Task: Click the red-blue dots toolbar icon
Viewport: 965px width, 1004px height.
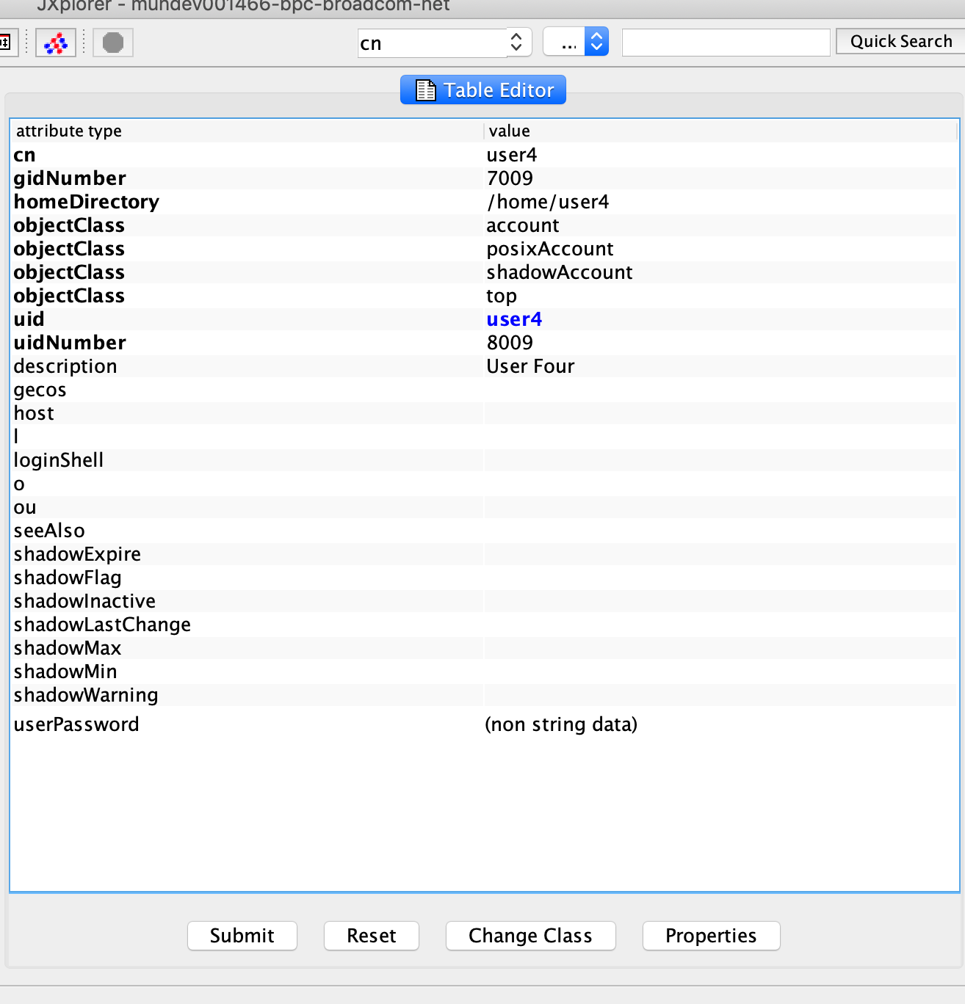Action: 56,43
